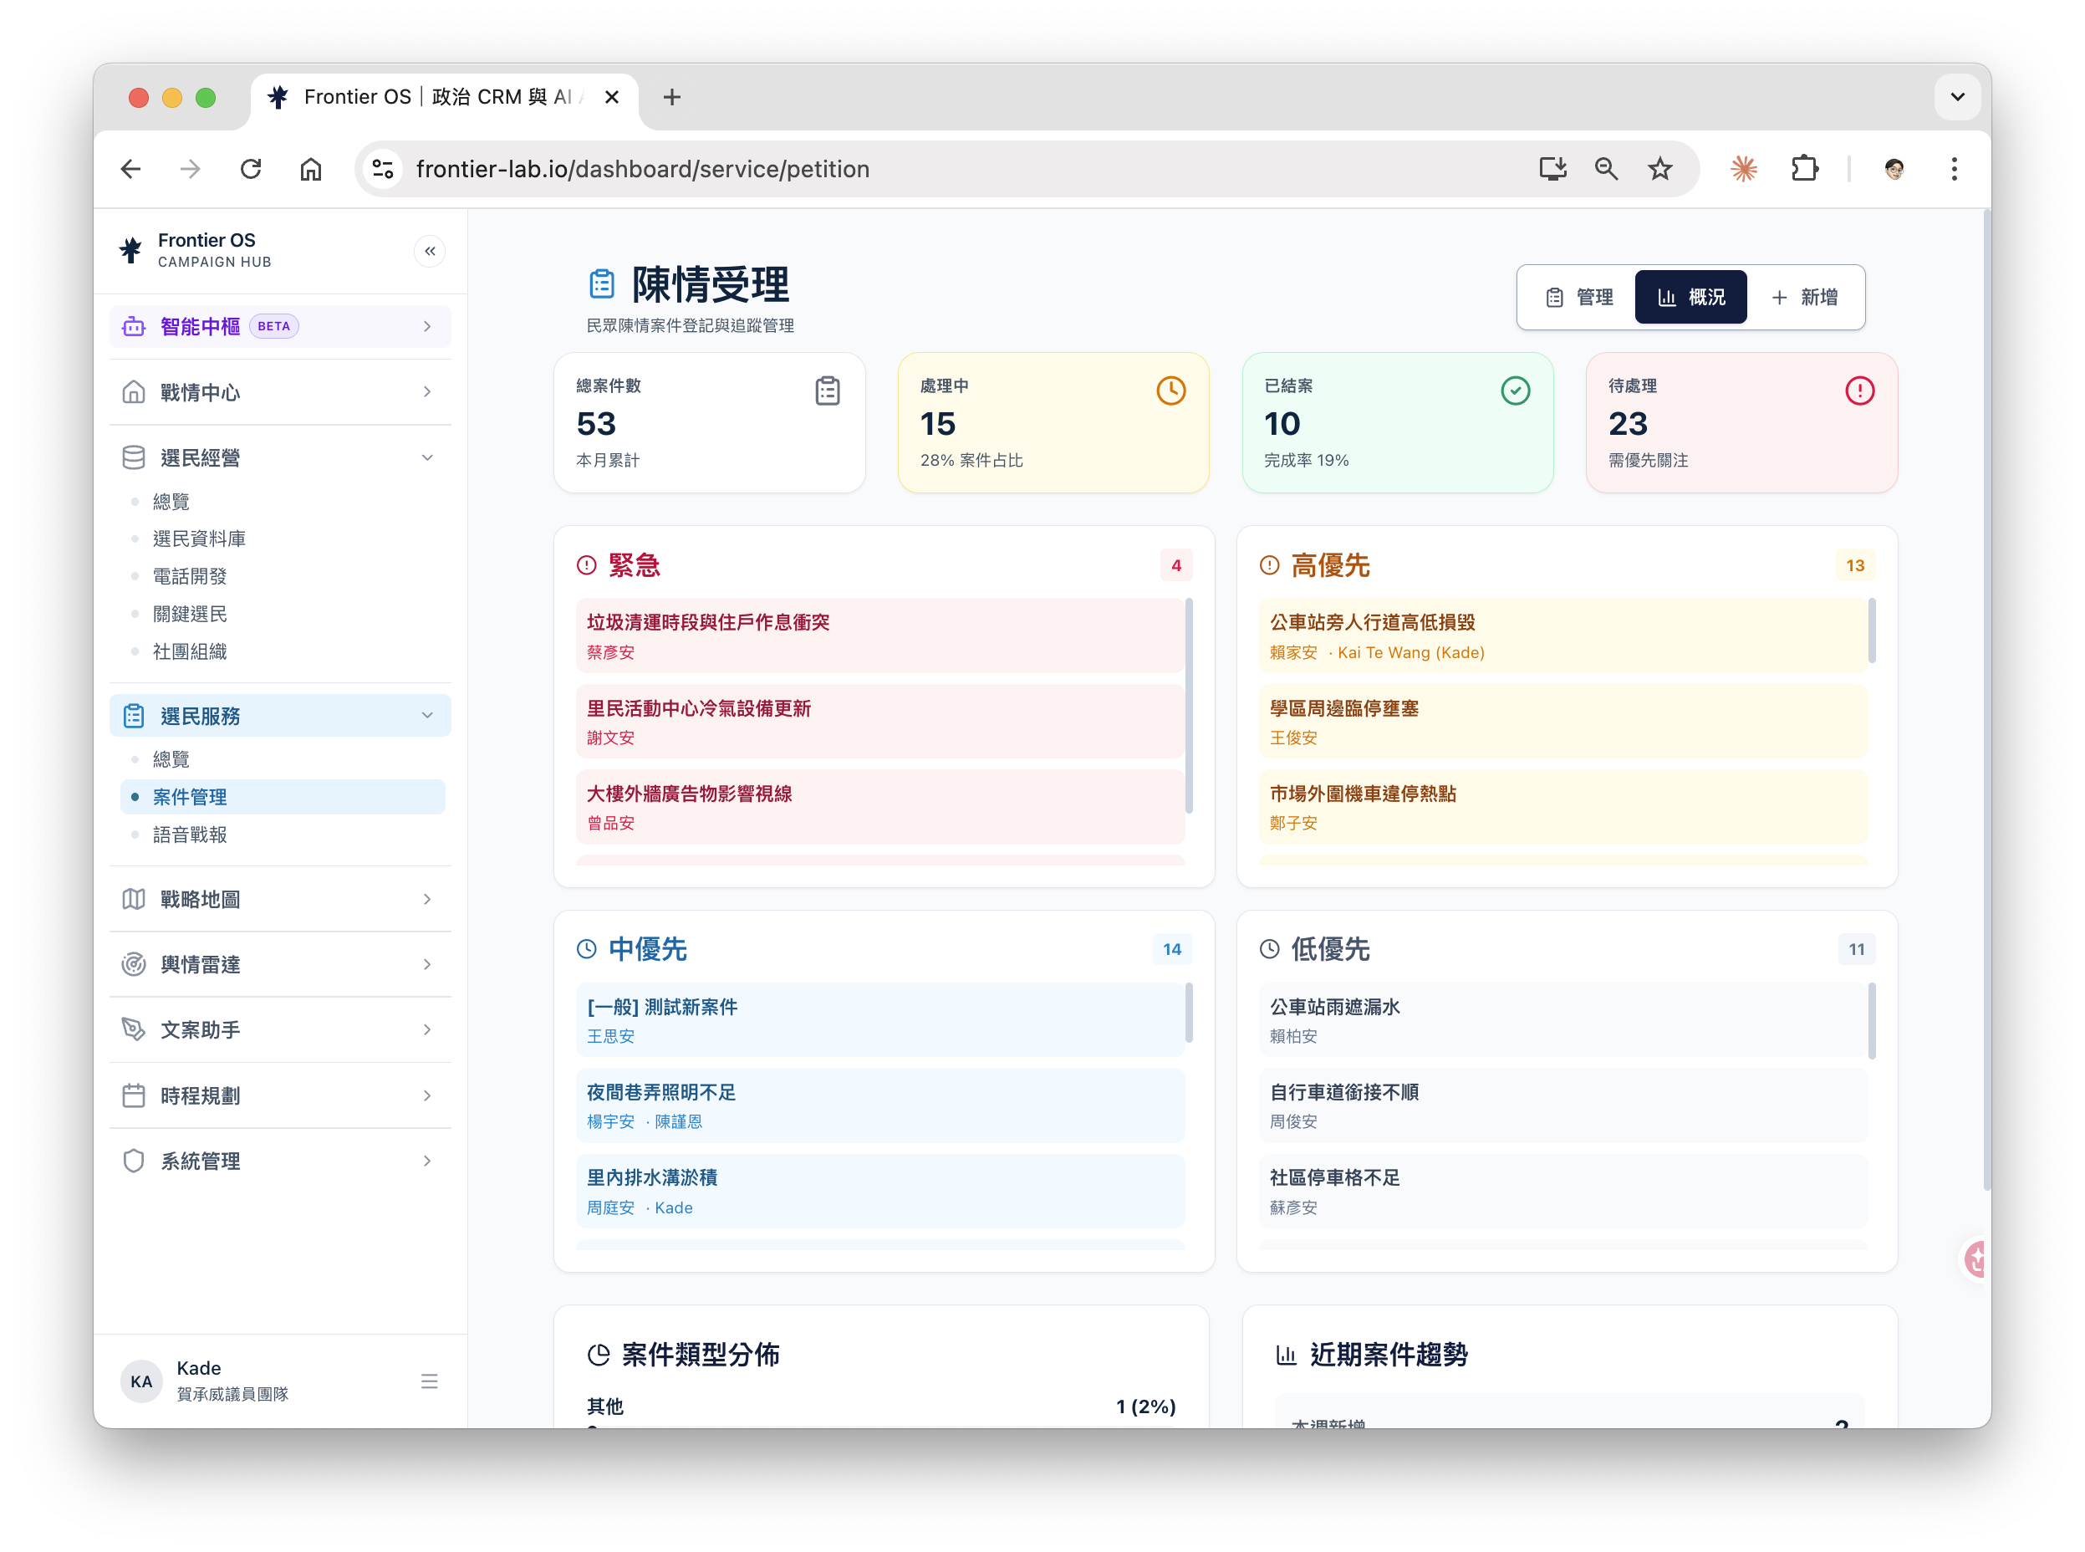Open the hamburger menu beside Kade's profile
The width and height of the screenshot is (2085, 1552).
click(x=429, y=1381)
